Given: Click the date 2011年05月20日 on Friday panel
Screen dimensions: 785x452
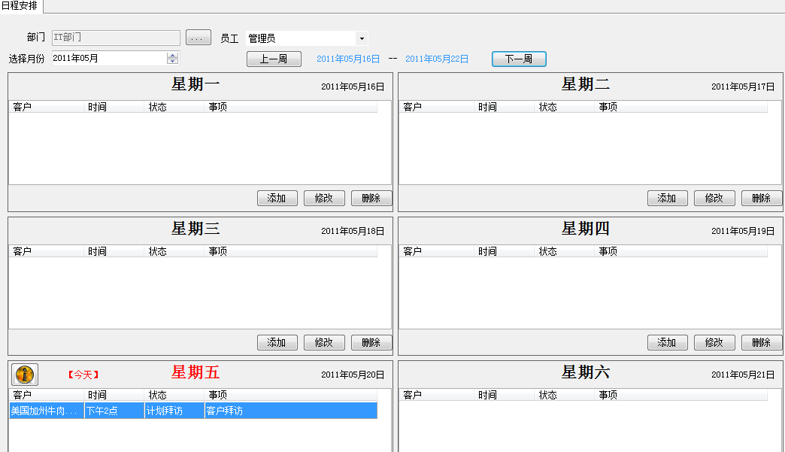Looking at the screenshot, I should (x=353, y=375).
